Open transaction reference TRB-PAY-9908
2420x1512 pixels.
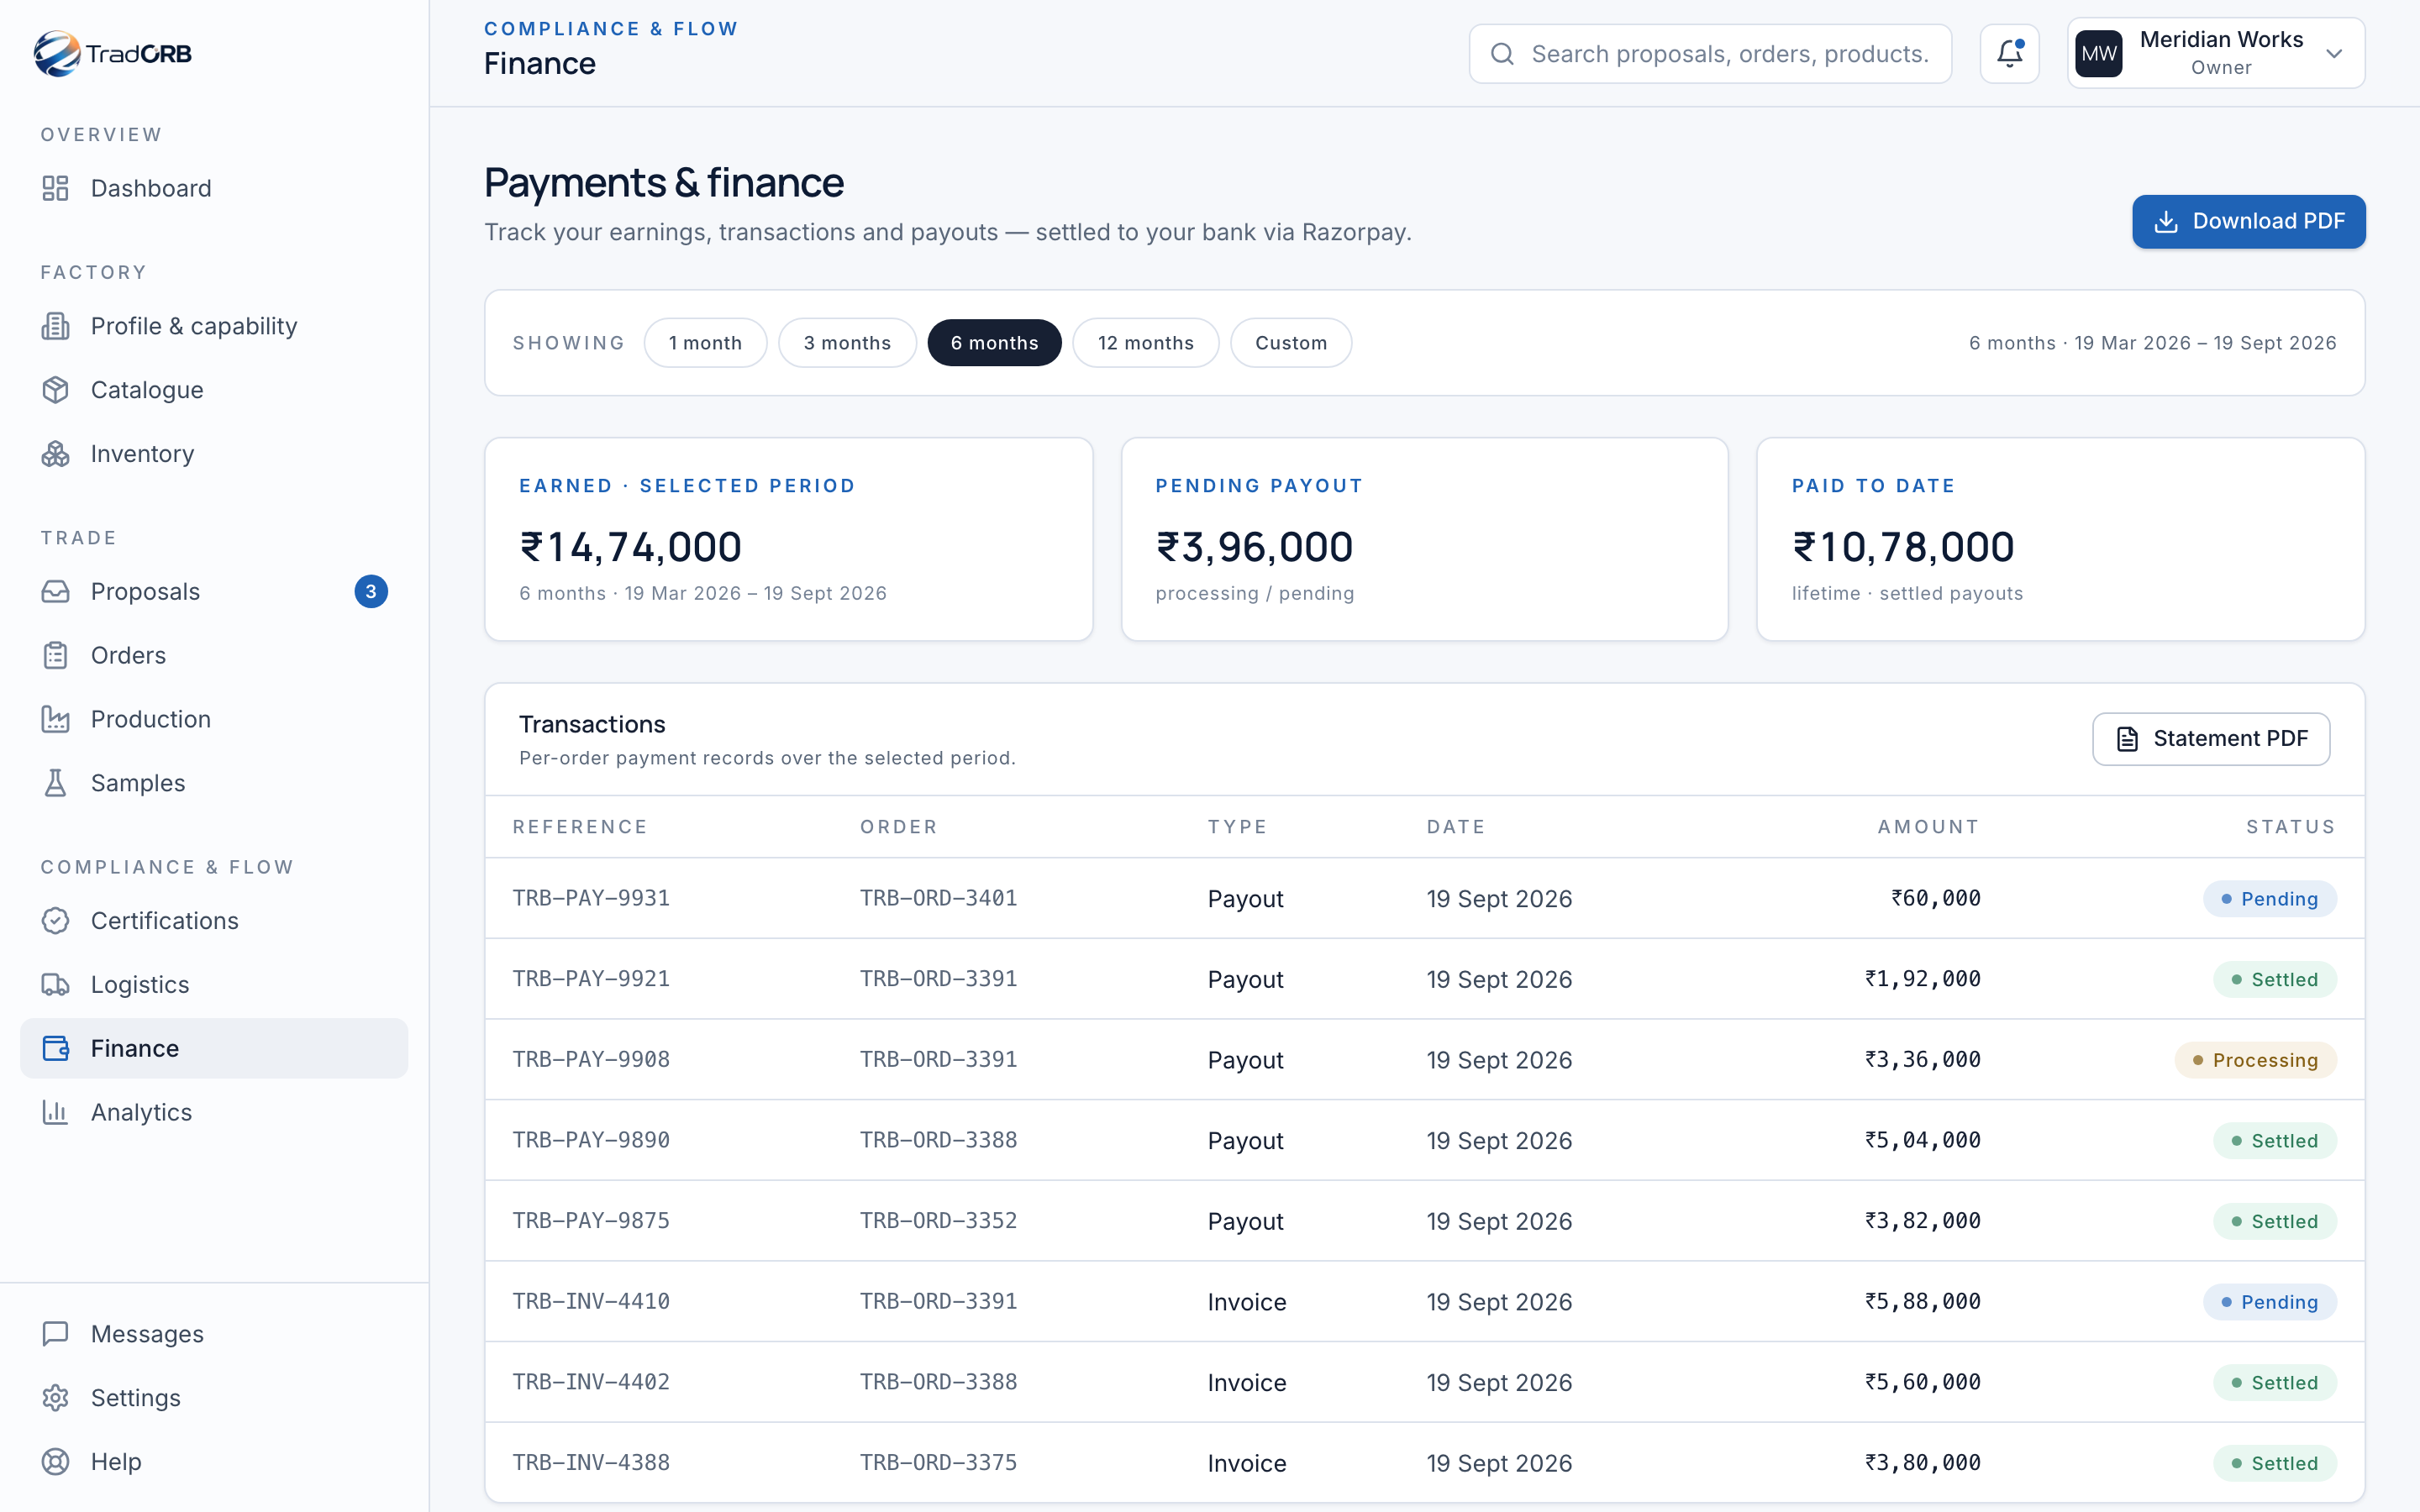coord(591,1059)
